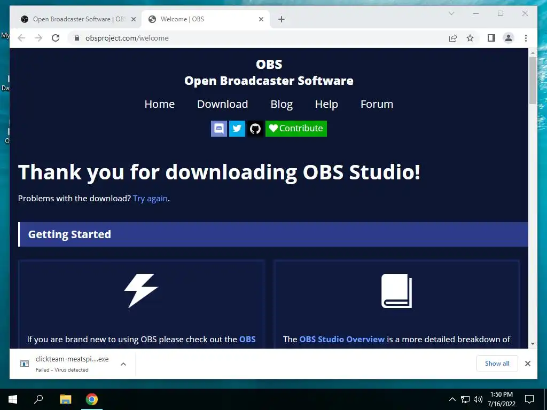Screen dimensions: 547x410
Task: Click scrollbar up arrow
Action: (533, 53)
